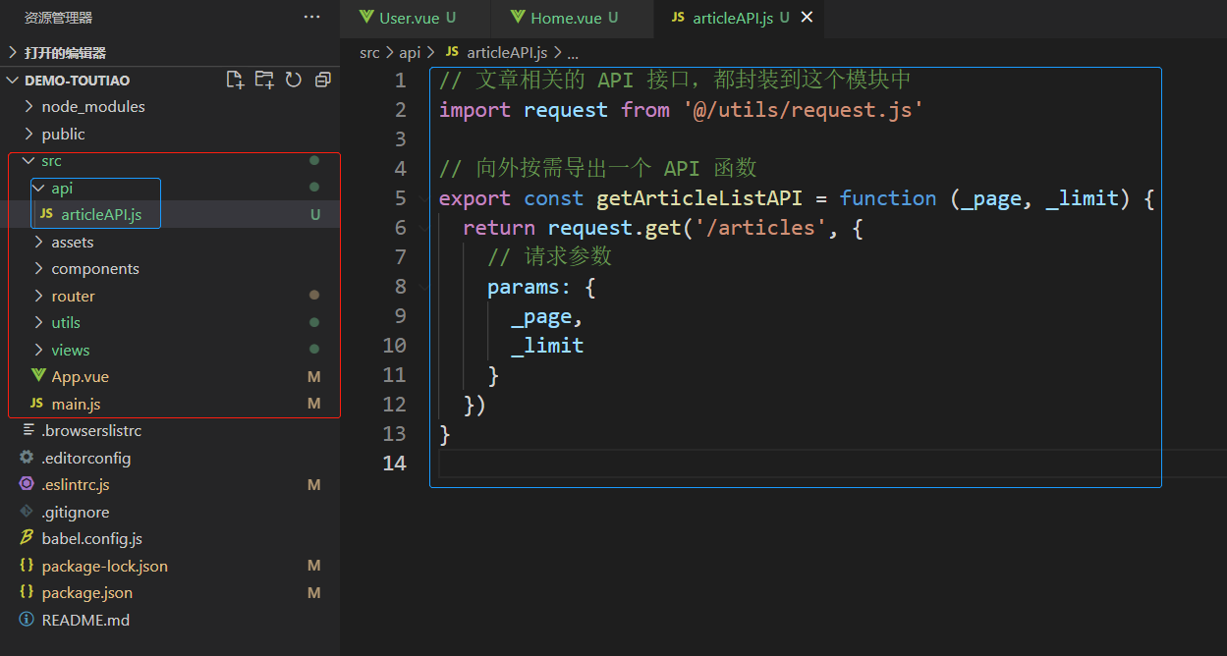Open README.md from the file tree
This screenshot has height=656, width=1227.
click(x=85, y=620)
